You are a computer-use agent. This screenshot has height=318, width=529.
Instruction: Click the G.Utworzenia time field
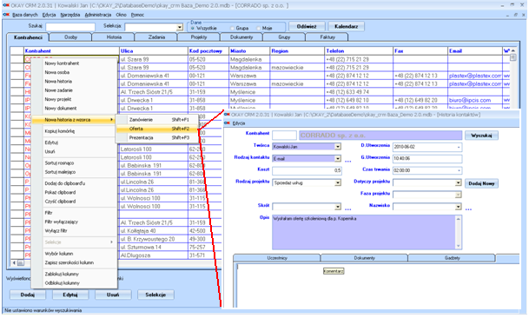point(427,159)
